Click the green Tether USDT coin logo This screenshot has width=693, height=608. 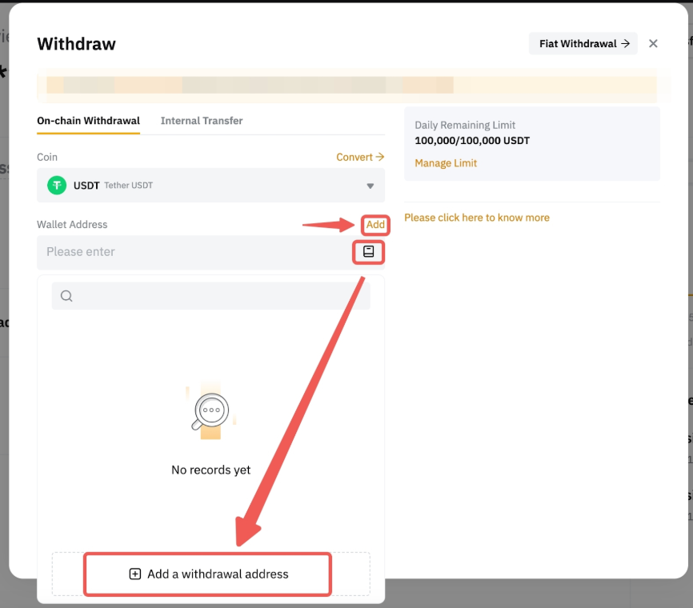click(x=56, y=186)
